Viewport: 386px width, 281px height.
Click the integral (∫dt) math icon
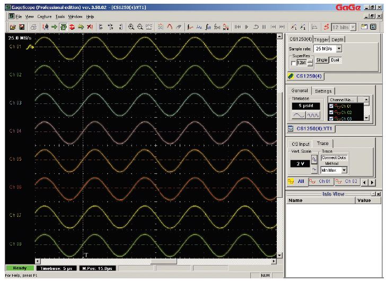(208, 26)
